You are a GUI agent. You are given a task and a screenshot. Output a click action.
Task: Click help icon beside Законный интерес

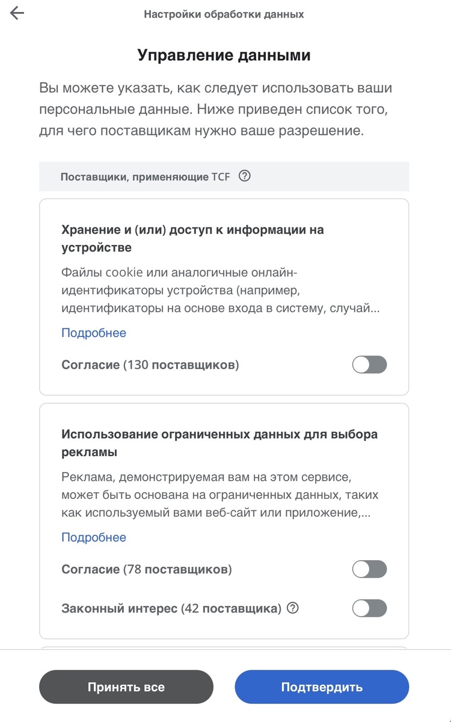pos(293,608)
